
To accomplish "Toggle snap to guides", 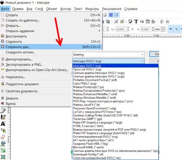I will (x=116, y=15).
